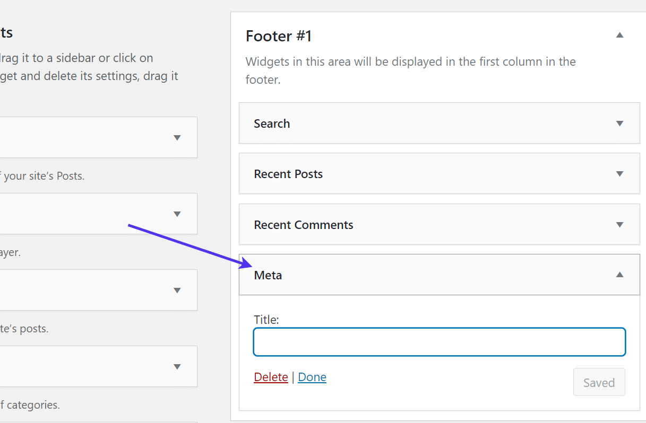Open the first widget dropdown in left sidebar
Screen dimensions: 646x423
coord(177,137)
